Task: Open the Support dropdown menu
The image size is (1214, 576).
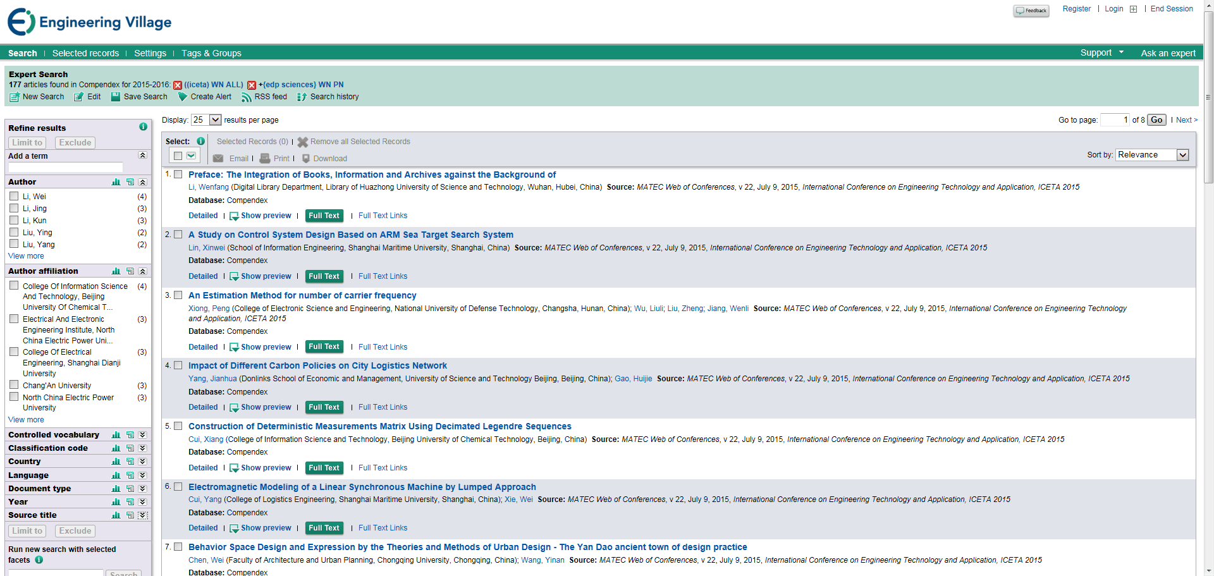Action: coord(1101,53)
